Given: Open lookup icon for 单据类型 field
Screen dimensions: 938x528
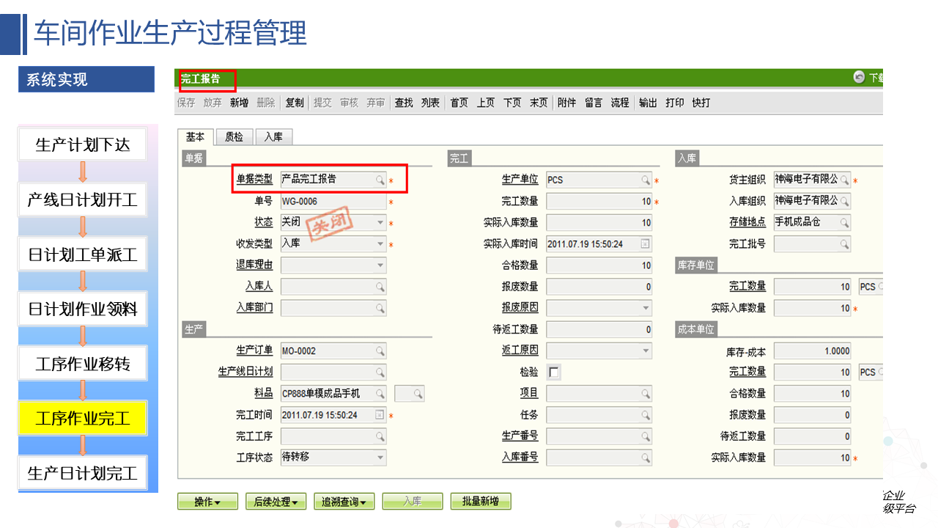Looking at the screenshot, I should tap(380, 180).
